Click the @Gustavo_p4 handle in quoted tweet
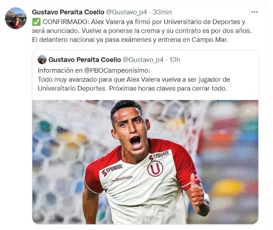 (x=143, y=60)
